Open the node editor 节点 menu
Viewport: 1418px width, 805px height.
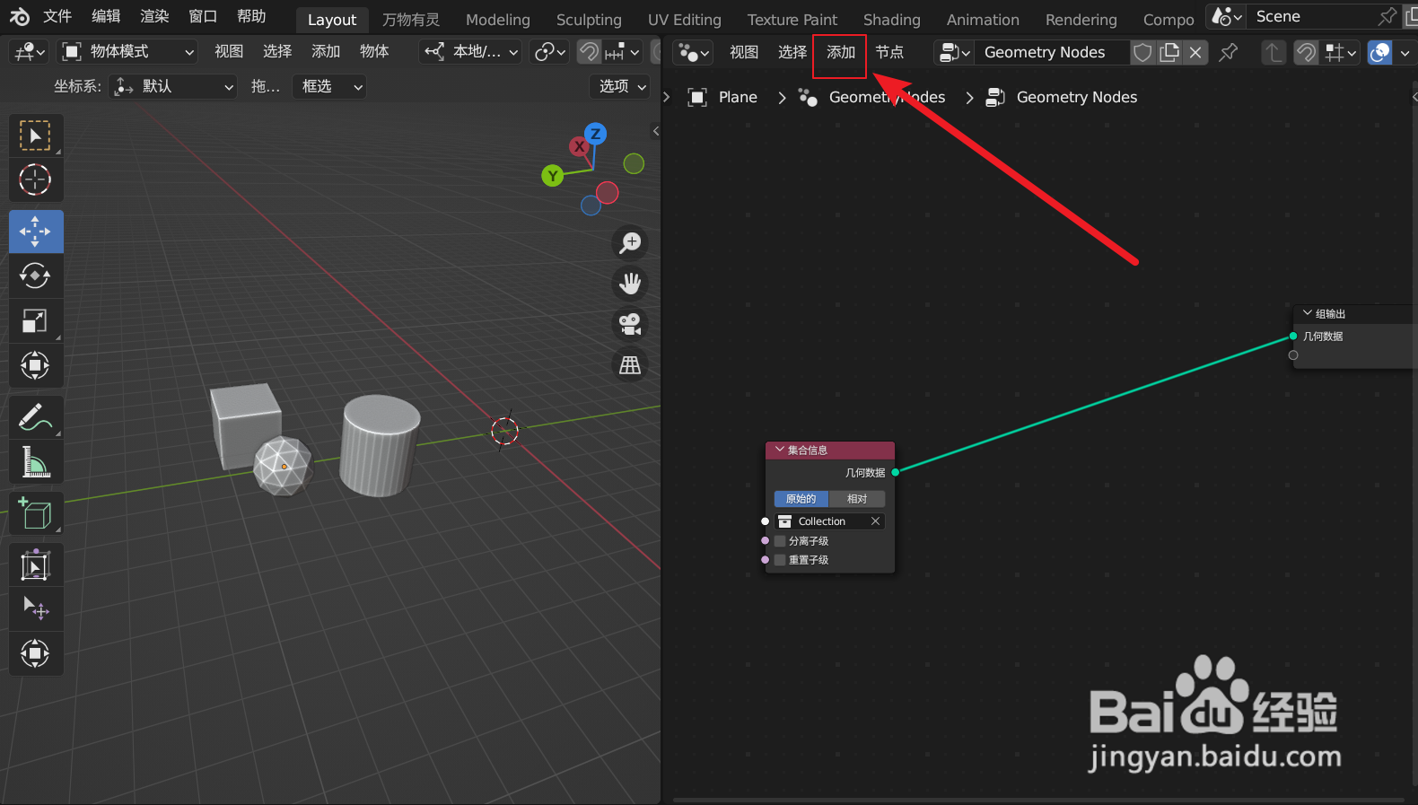889,53
